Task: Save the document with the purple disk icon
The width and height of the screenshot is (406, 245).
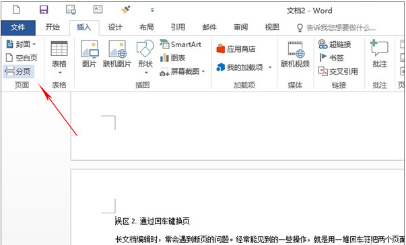Action: (x=44, y=10)
